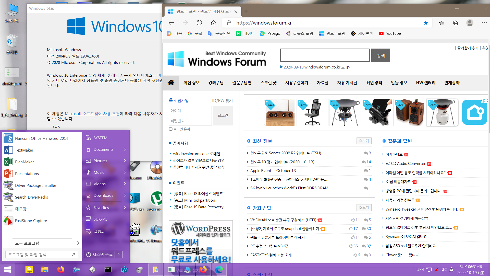Launch Presentations from start menu
Screen dimensions: 490x276
click(x=42, y=174)
